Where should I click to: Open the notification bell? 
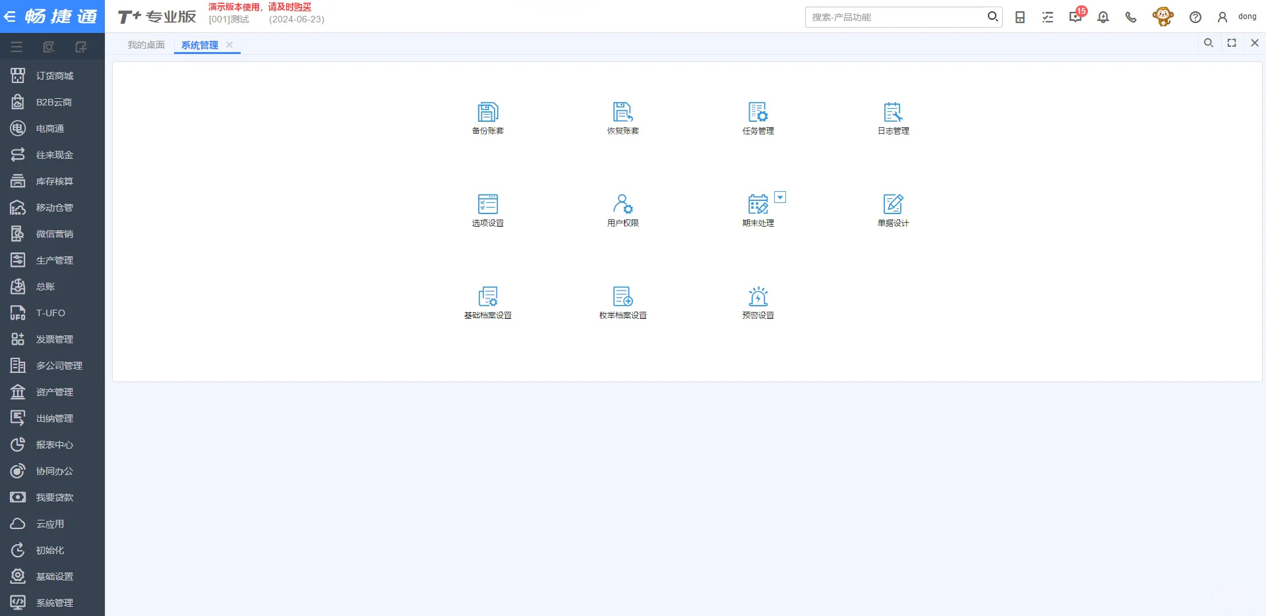pyautogui.click(x=1103, y=17)
